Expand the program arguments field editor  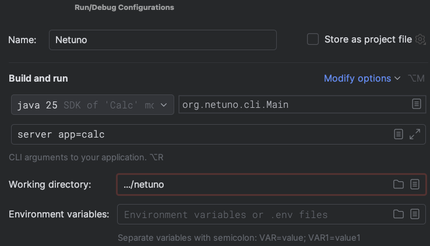pos(415,134)
